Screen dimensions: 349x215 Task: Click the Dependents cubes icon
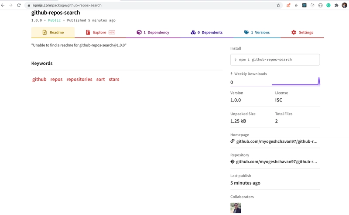193,33
